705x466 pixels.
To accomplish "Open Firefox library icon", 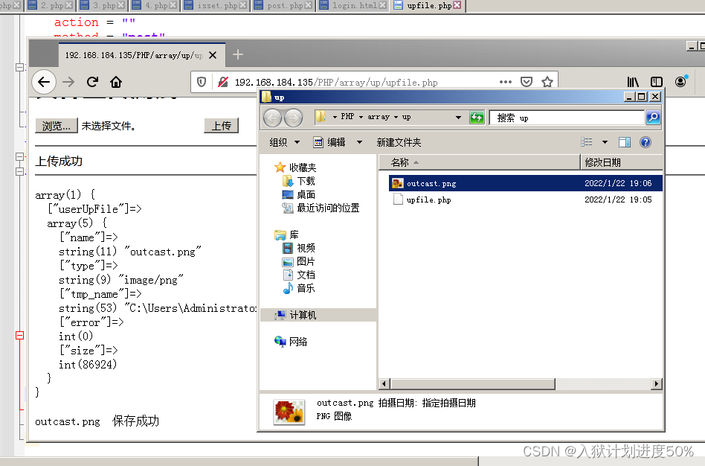I will point(633,81).
